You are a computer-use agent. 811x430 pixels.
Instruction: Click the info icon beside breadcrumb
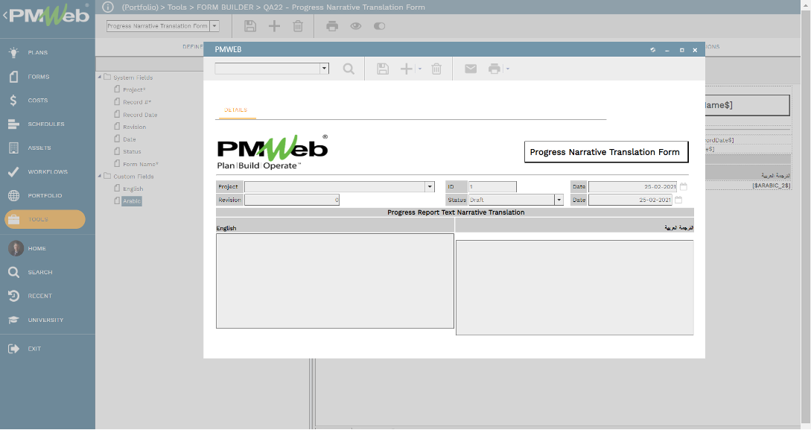click(x=107, y=7)
